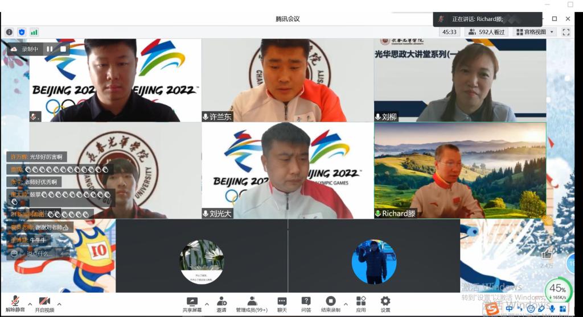
Task: Click the 说点什么 chat input field
Action: click(x=39, y=253)
